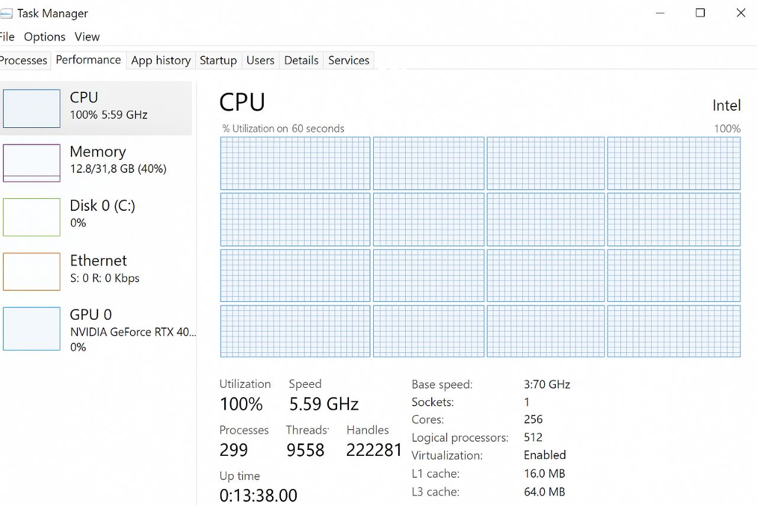Select the GPU 0 graph thumbnail
This screenshot has height=505, width=757.
32,329
